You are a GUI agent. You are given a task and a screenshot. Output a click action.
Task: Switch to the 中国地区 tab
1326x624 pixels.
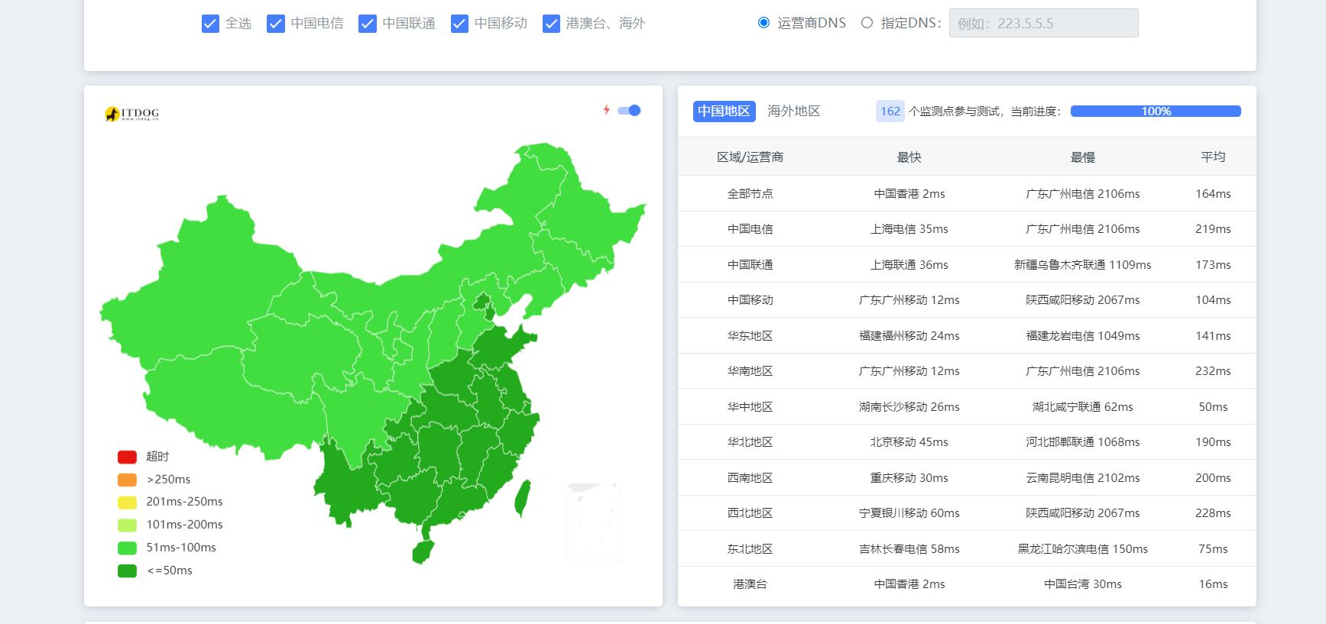tap(724, 112)
